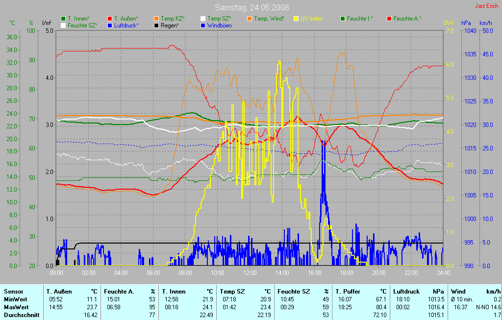The height and width of the screenshot is (320, 502).
Task: Click the T. Innen average 22.49
Action: (x=206, y=315)
